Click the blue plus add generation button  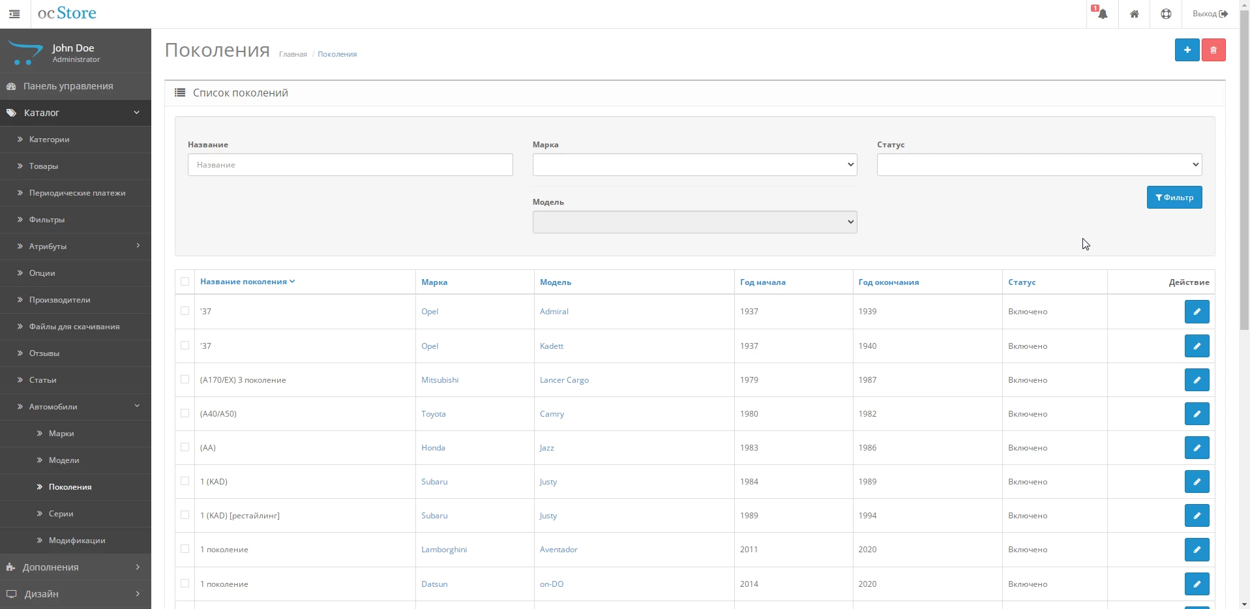[x=1187, y=50]
